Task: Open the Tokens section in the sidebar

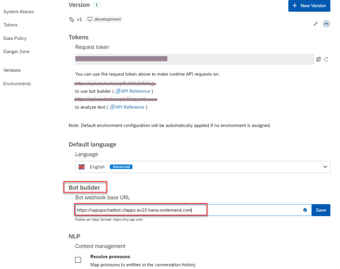Action: coord(11,25)
